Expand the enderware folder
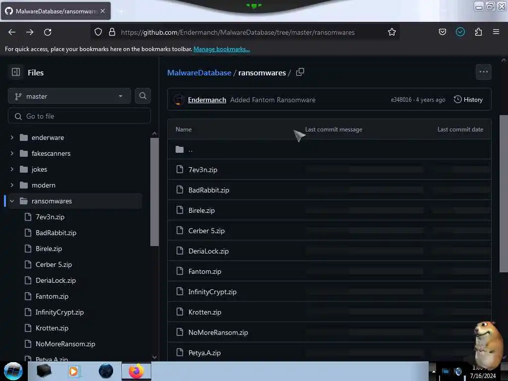508x381 pixels. pos(12,137)
